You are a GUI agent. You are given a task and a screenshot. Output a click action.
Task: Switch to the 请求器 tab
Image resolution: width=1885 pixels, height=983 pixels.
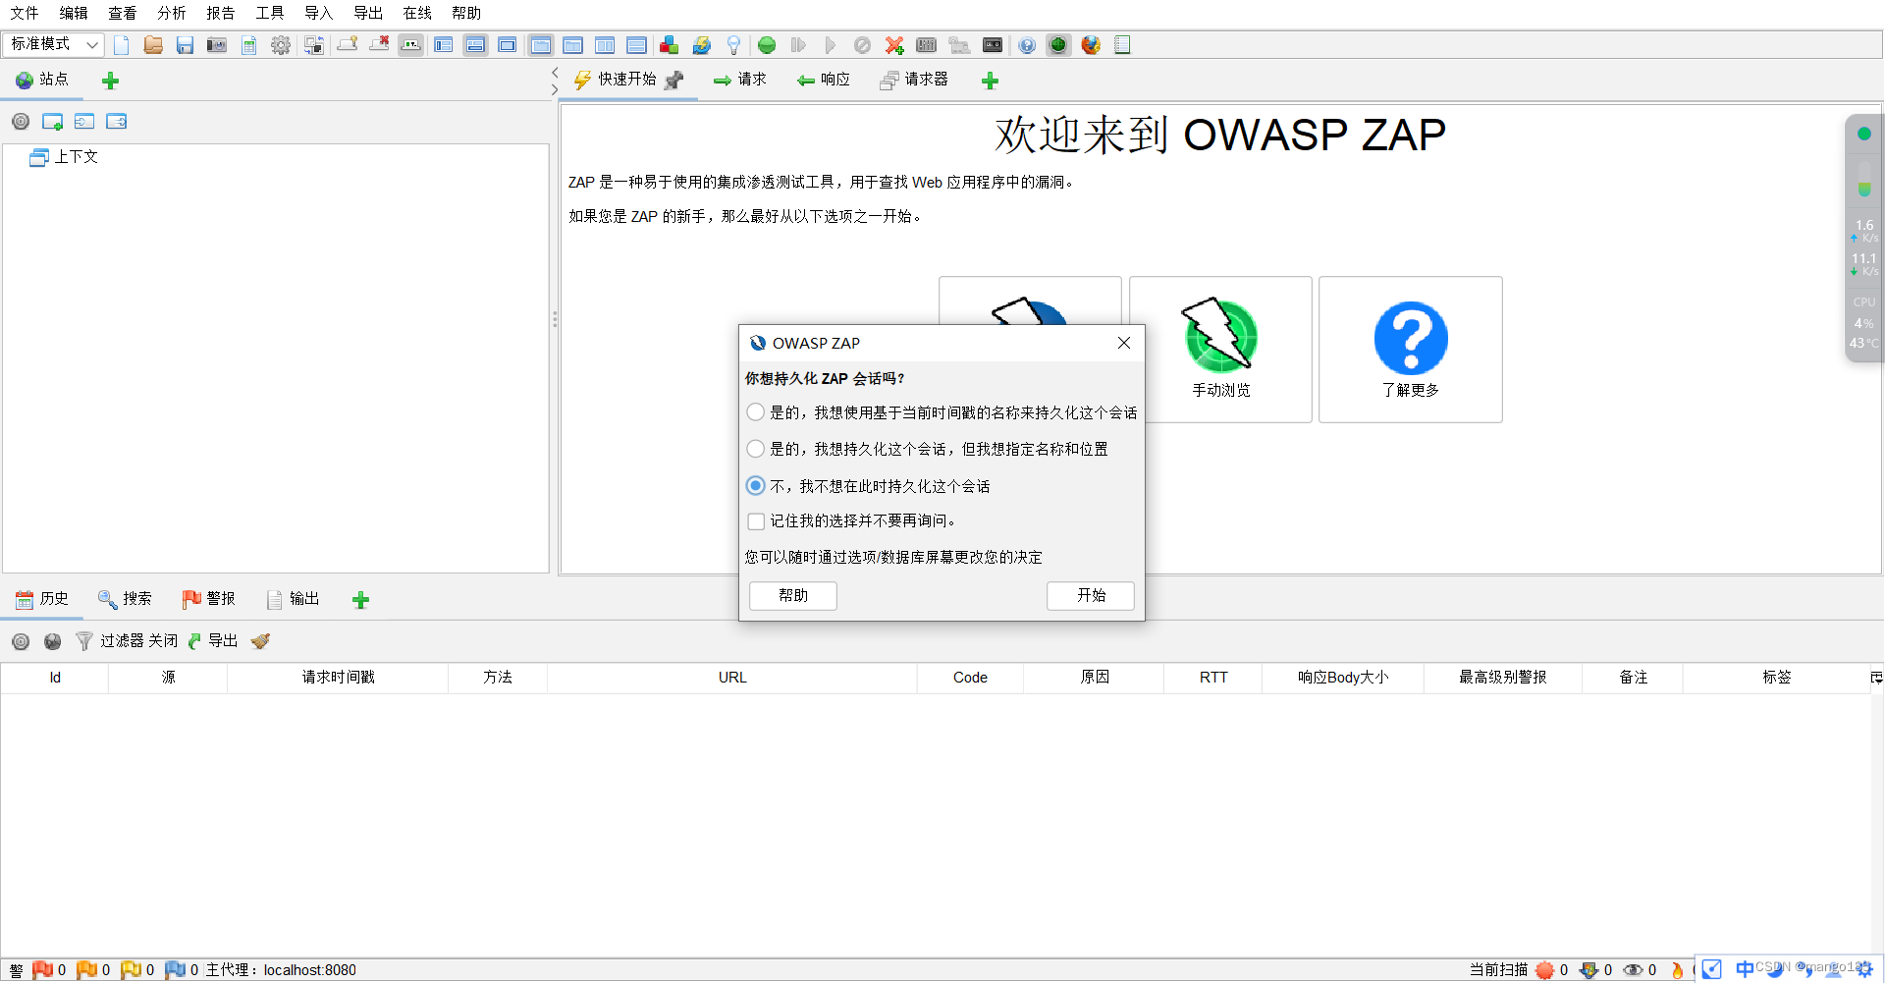click(x=914, y=80)
